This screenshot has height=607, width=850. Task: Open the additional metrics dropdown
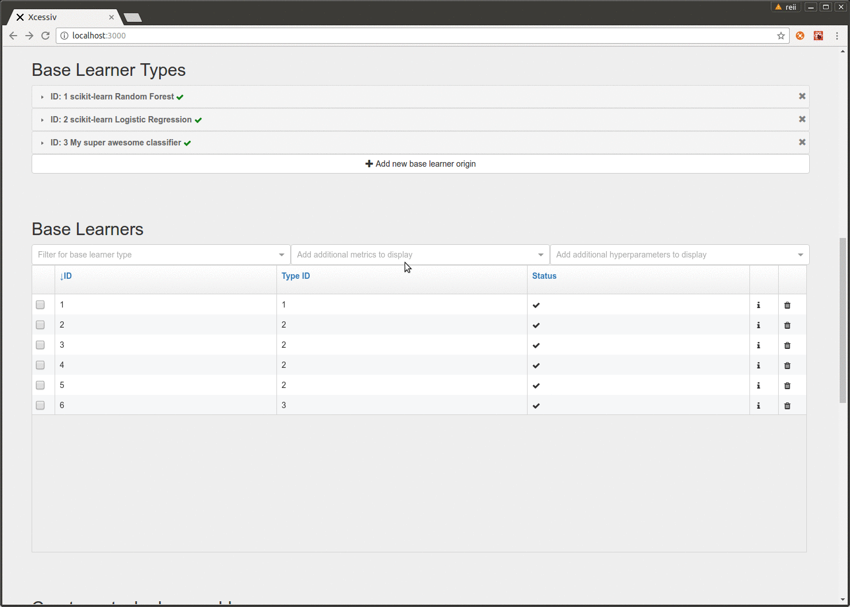(420, 255)
